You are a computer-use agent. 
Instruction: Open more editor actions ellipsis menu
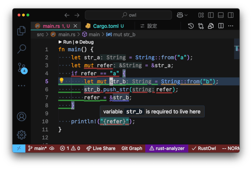click(x=231, y=26)
